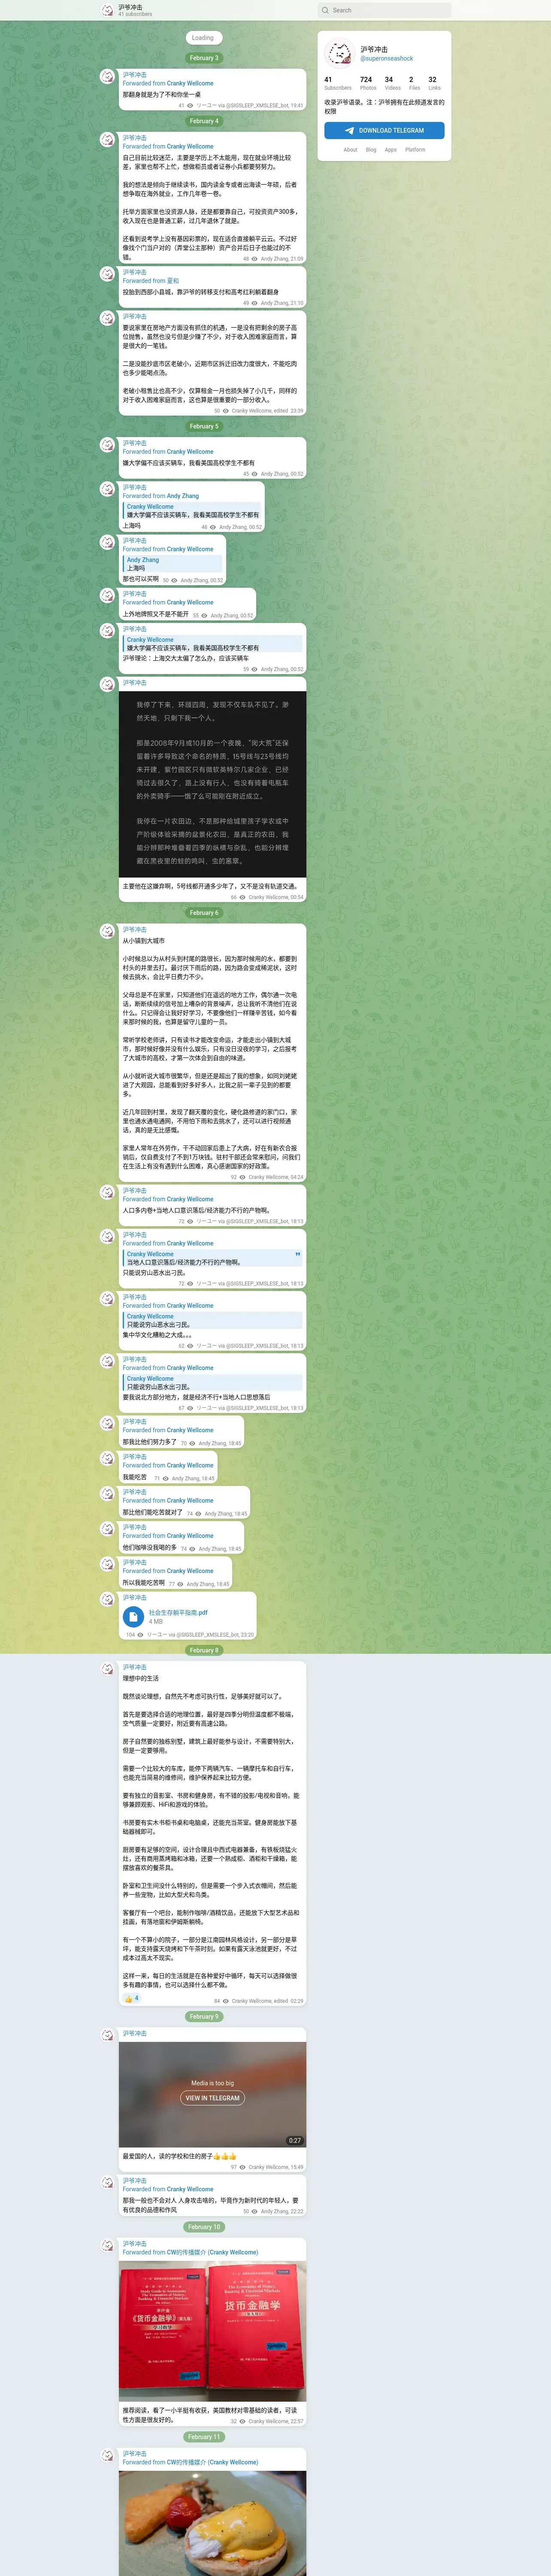This screenshot has height=2576, width=551.
Task: Open the message avatar beside the February 9 video
Action: click(107, 2035)
